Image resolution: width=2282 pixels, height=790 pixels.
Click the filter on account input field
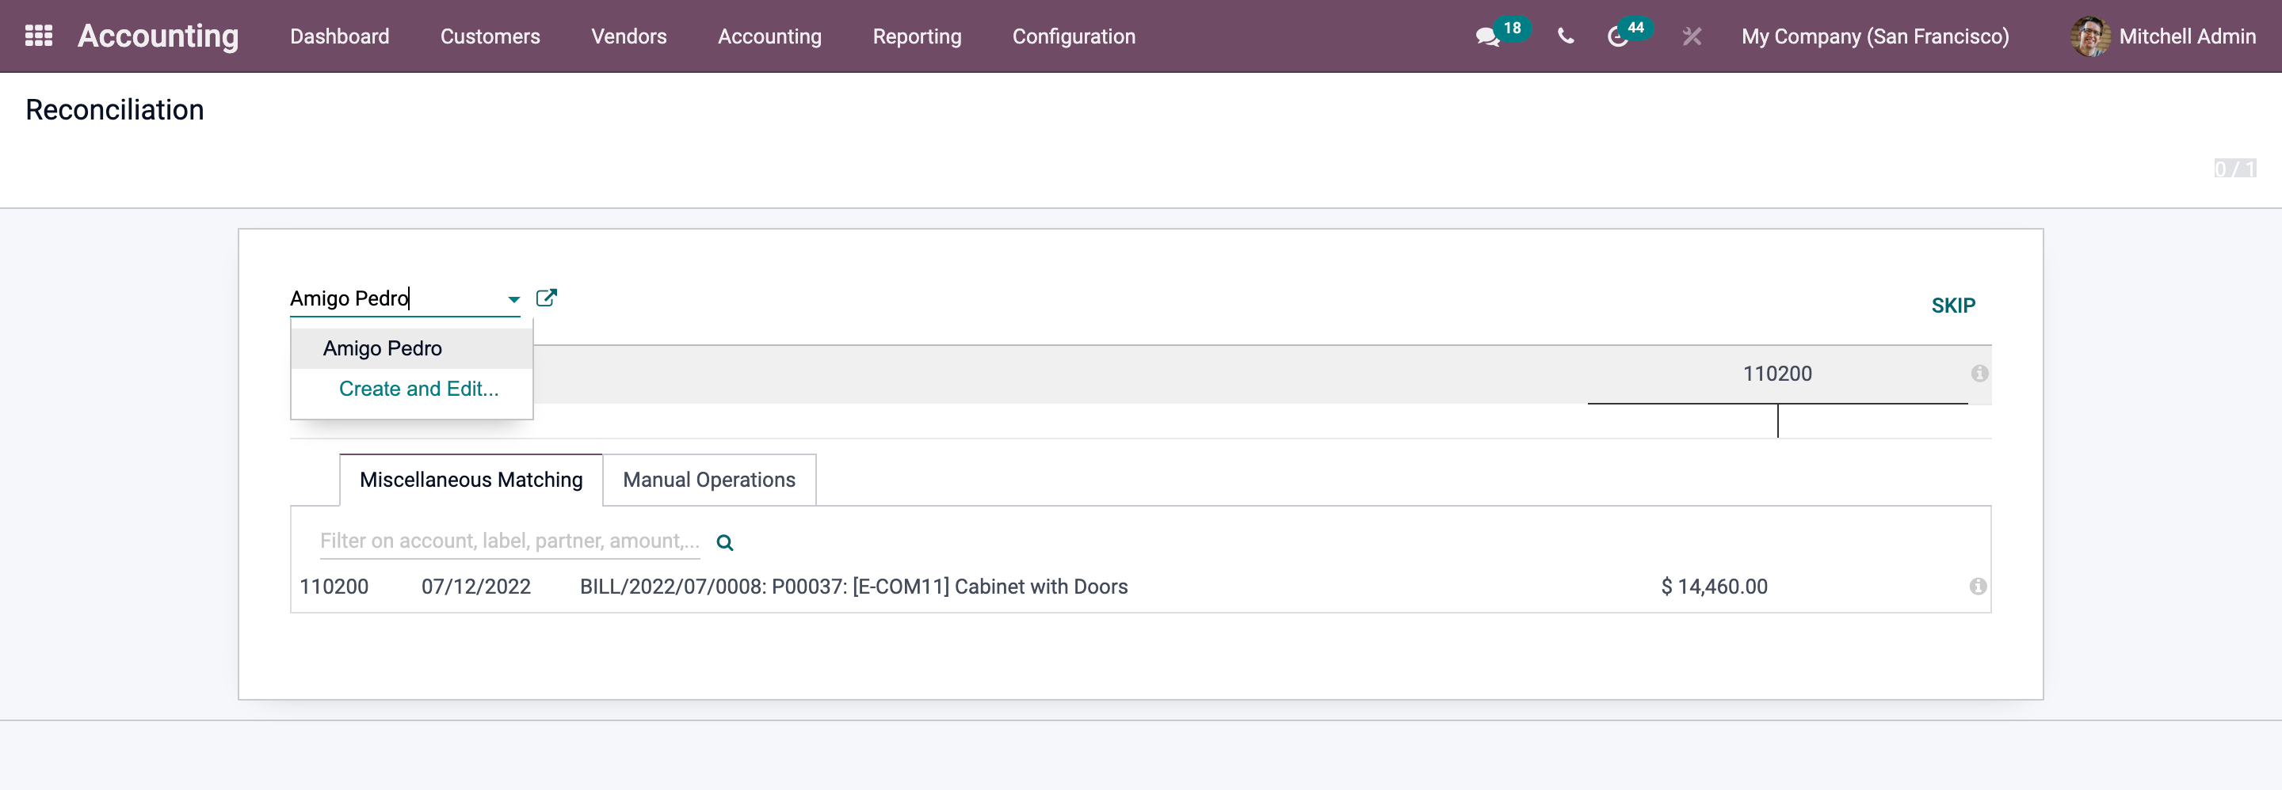[x=509, y=541]
